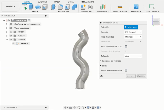Select the Revolve tool icon
164x110 pixels.
pyautogui.click(x=38, y=7)
